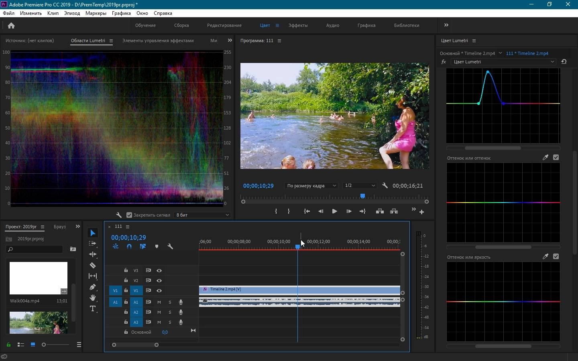Select the Ripple Edit tool

(x=93, y=254)
